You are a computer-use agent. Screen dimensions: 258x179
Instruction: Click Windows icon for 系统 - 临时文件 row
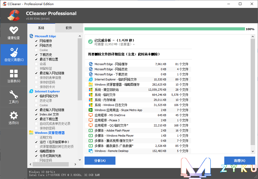(x=91, y=95)
